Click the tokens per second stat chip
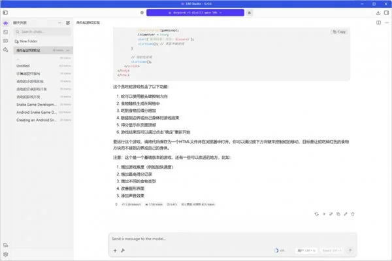Image resolution: width=392 pixels, height=261 pixels. tap(131, 205)
